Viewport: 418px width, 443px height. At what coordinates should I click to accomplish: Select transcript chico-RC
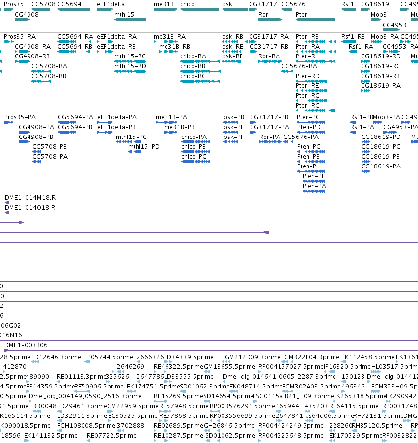pyautogui.click(x=193, y=76)
